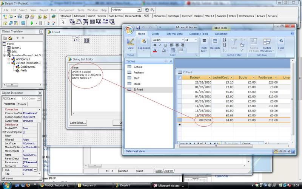Image resolution: width=302 pixels, height=189 pixels.
Task: Click the Access Help question icon
Action: click(292, 34)
